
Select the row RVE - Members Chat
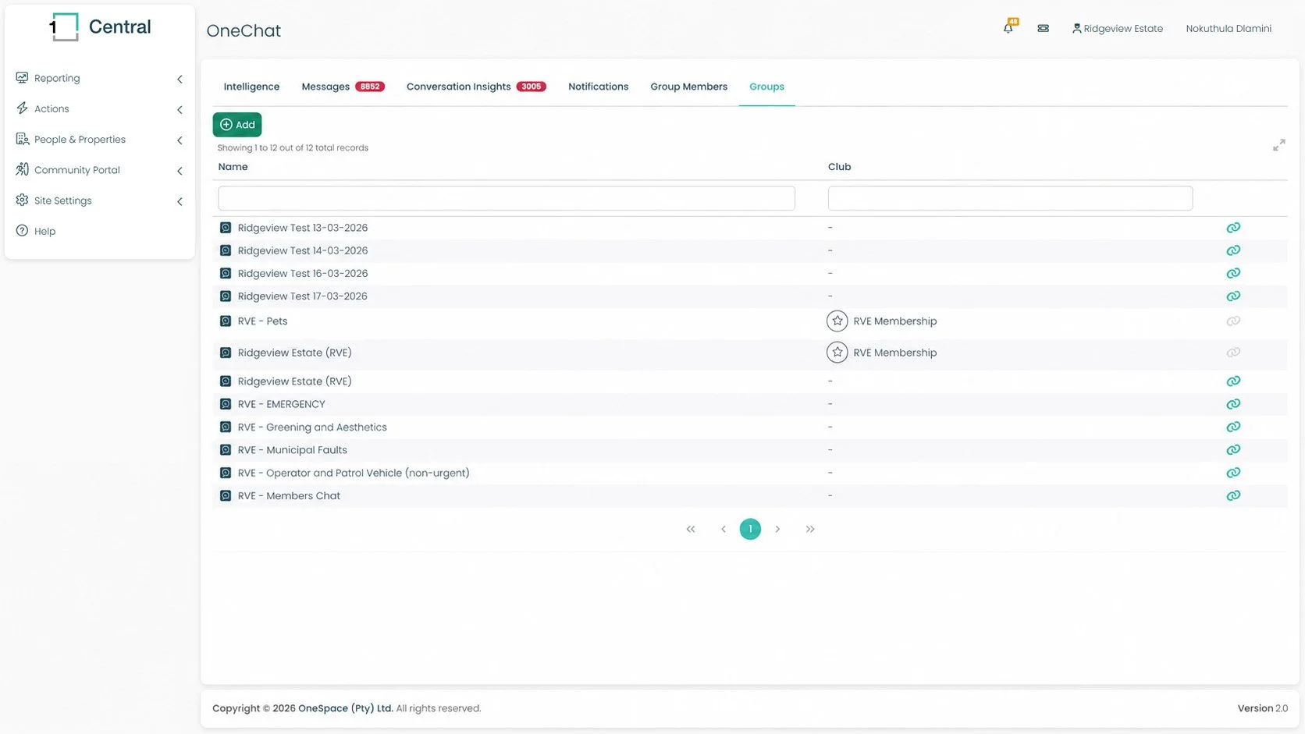pyautogui.click(x=749, y=495)
